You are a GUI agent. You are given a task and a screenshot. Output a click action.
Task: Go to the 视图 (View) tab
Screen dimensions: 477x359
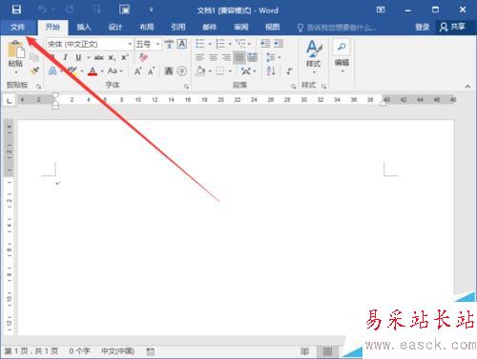point(273,27)
